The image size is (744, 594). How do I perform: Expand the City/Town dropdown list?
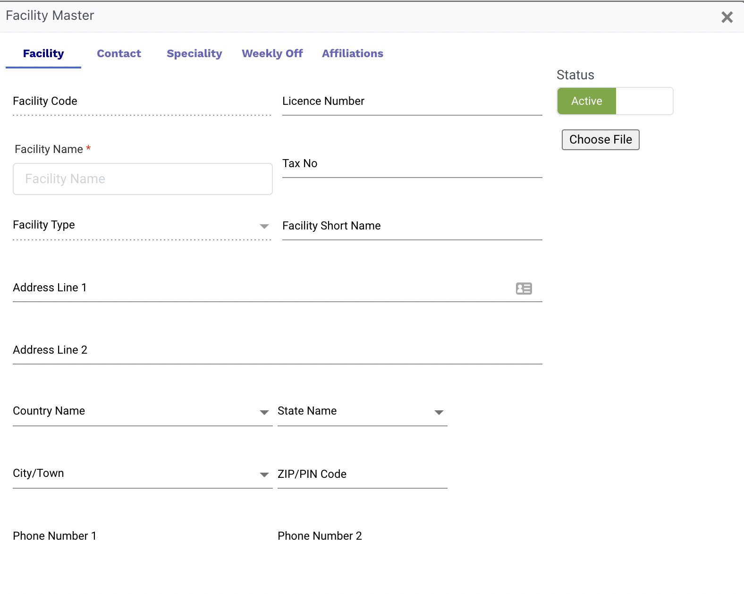tap(264, 475)
